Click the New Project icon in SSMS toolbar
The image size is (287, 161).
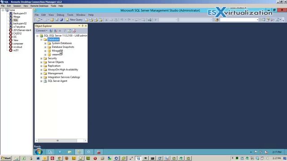point(38,20)
